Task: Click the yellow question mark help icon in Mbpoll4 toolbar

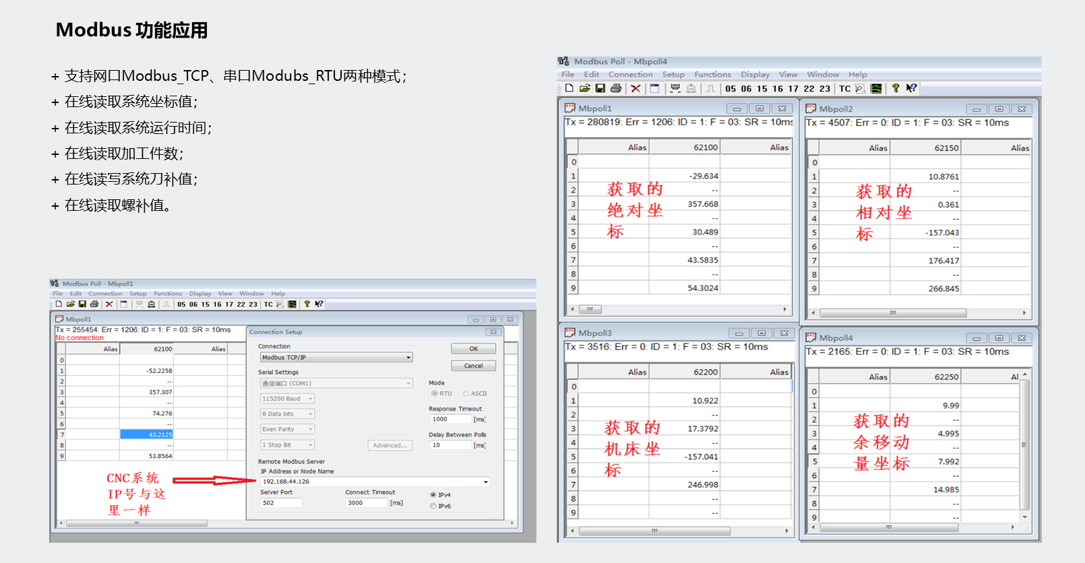Action: (896, 88)
